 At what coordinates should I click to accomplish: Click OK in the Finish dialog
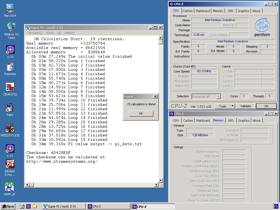click(141, 113)
